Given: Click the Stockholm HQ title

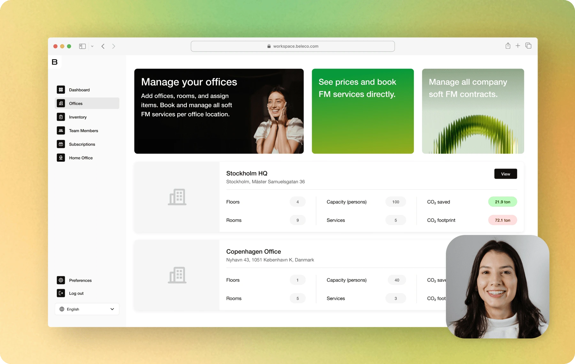Looking at the screenshot, I should point(247,173).
